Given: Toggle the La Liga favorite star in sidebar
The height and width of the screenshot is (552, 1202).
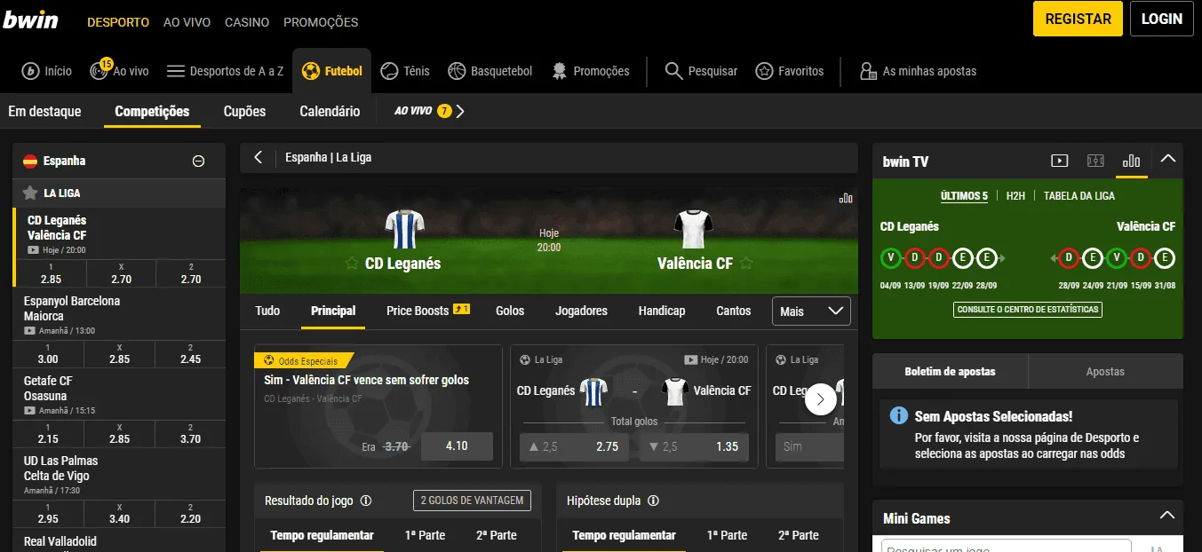Looking at the screenshot, I should [x=30, y=193].
